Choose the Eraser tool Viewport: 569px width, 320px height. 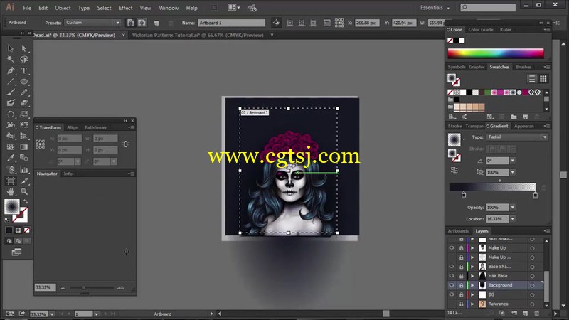click(x=24, y=103)
